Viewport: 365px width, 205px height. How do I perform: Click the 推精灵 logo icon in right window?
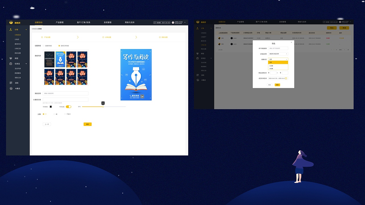(198, 22)
